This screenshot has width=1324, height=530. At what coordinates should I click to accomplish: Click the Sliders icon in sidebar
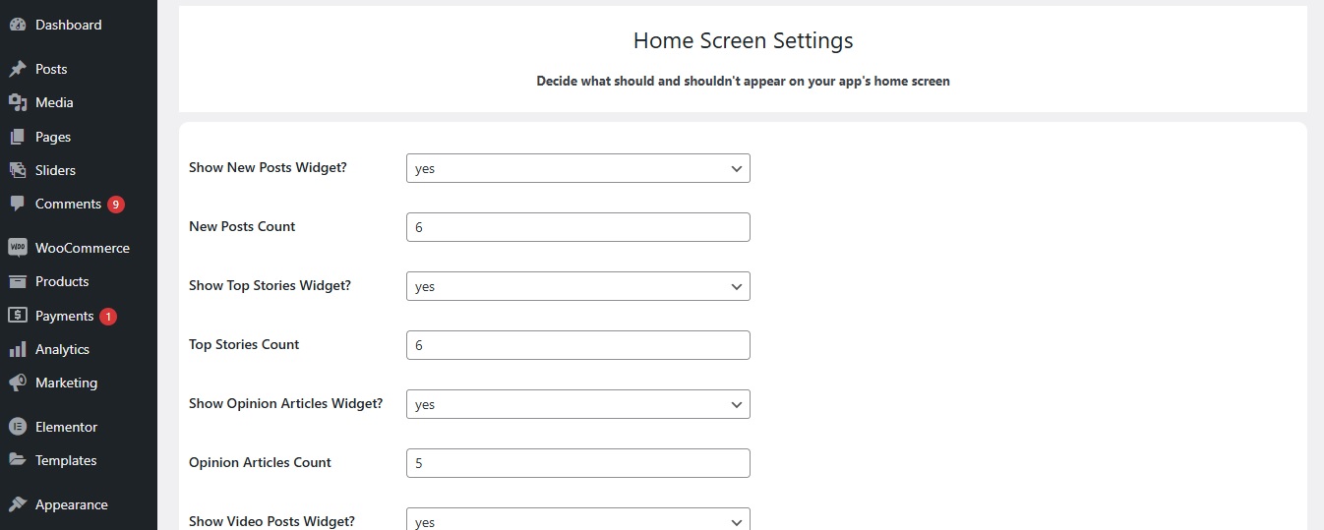point(17,170)
